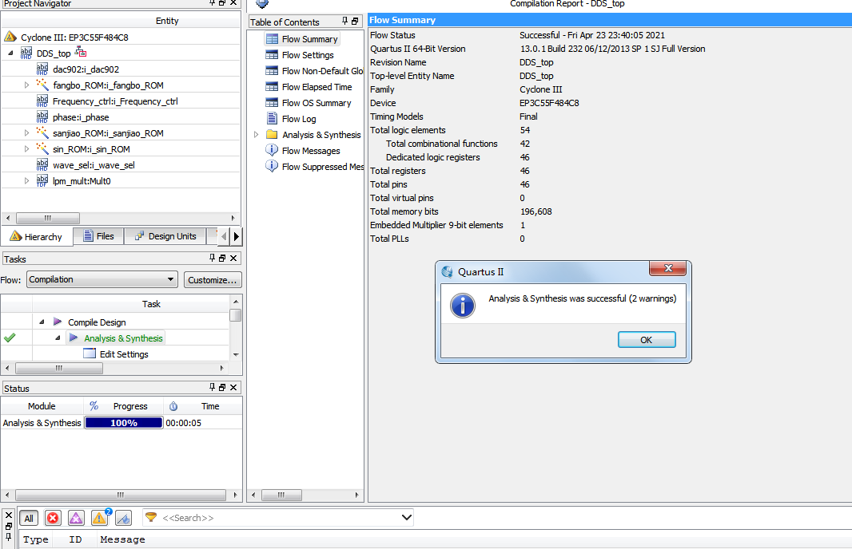Click the Entity column header
Image resolution: width=852 pixels, height=549 pixels.
coord(167,21)
